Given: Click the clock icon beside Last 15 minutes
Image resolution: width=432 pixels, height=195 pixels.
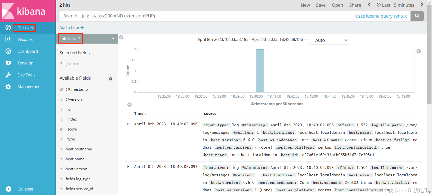Looking at the screenshot, I should [x=378, y=5].
